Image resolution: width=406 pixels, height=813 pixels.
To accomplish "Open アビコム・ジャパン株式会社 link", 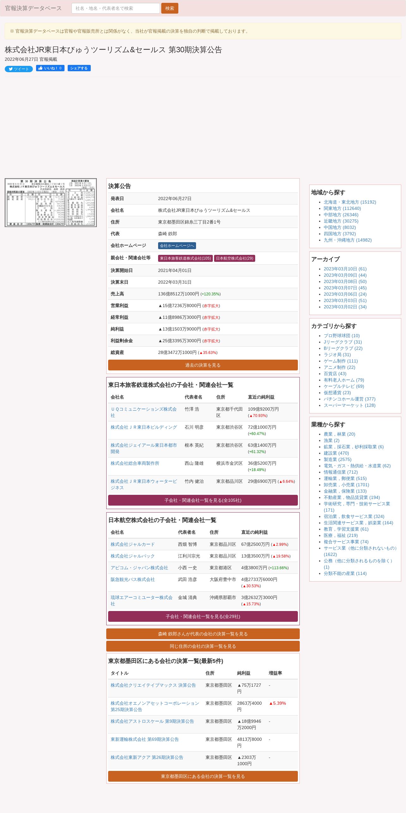I will point(139,568).
